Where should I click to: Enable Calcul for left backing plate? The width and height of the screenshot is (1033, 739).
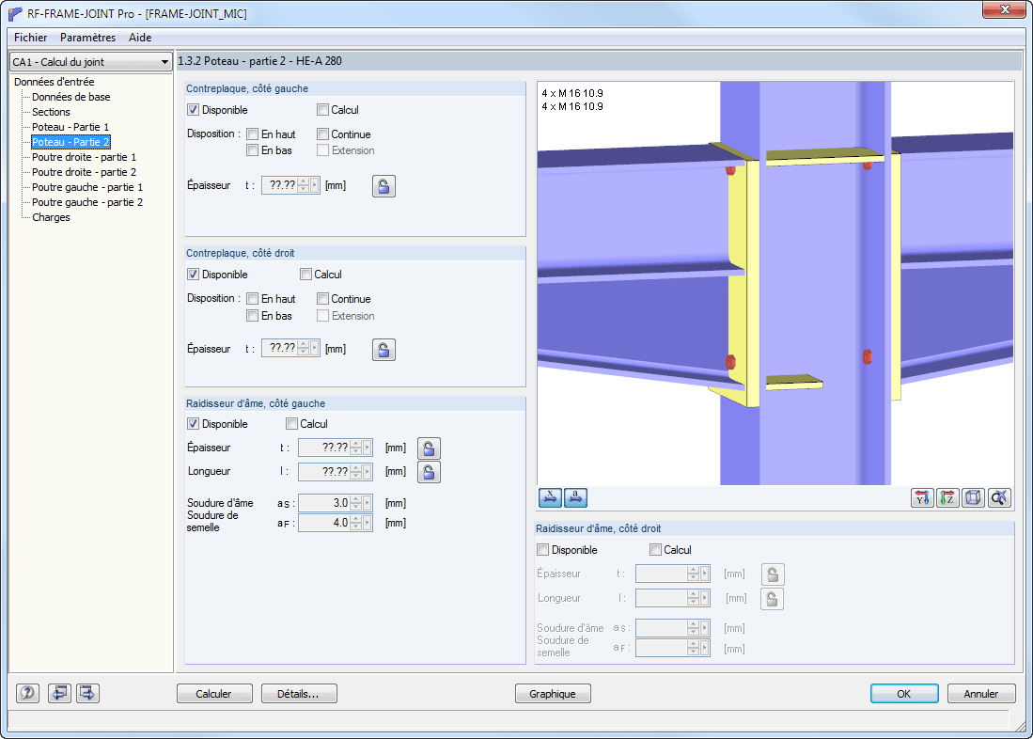coord(322,109)
